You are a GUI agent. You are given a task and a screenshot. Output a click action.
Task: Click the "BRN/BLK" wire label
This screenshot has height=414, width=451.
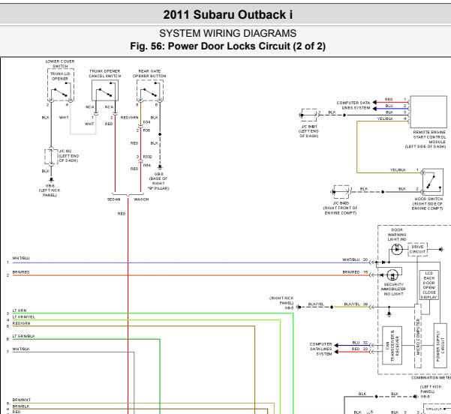pos(21,406)
